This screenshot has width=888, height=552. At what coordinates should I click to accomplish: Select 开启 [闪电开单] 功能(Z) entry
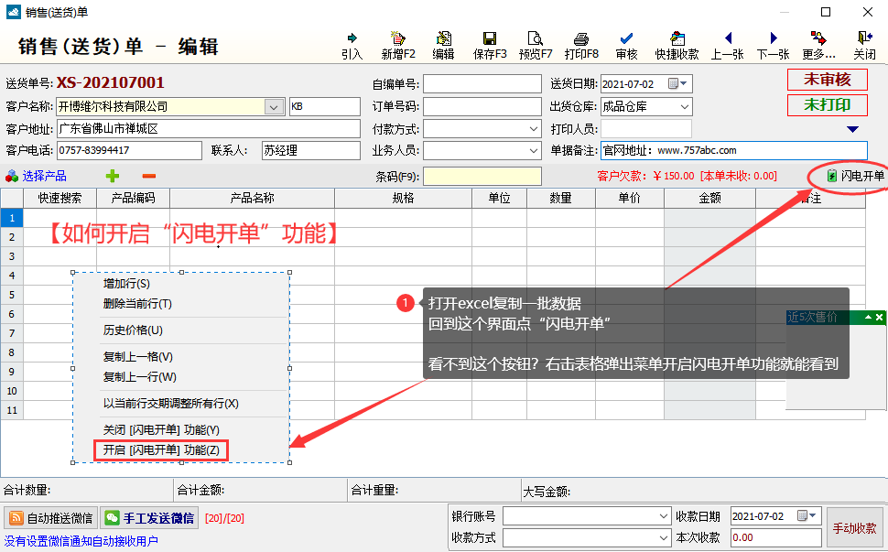pos(161,450)
